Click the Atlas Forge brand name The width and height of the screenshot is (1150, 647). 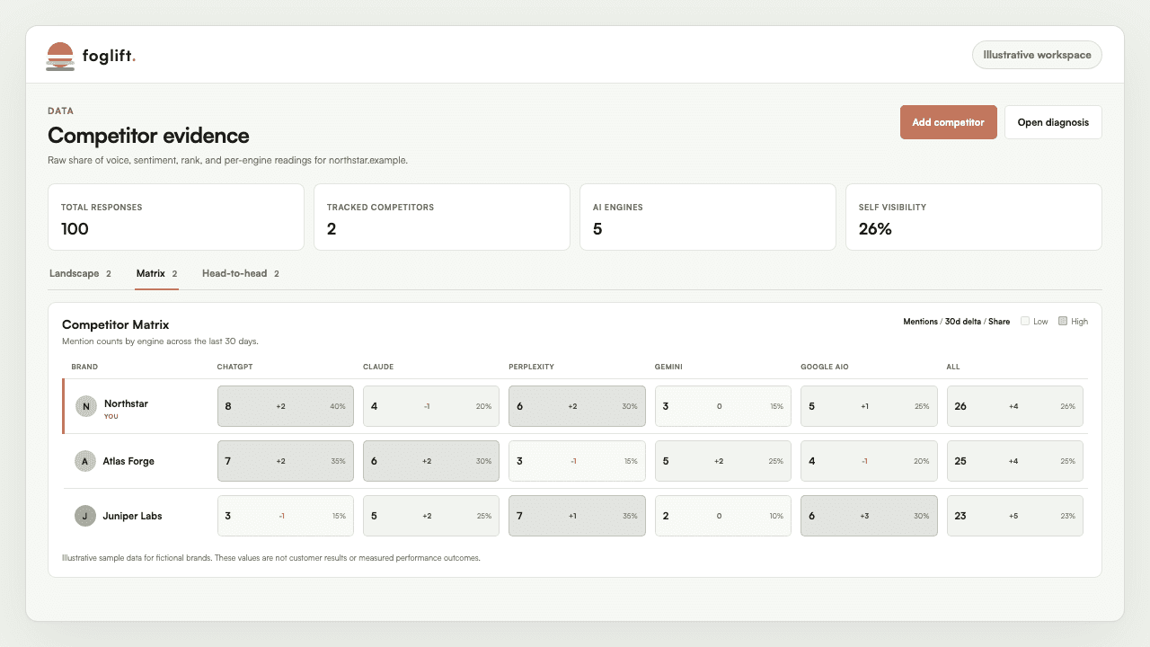pyautogui.click(x=128, y=461)
